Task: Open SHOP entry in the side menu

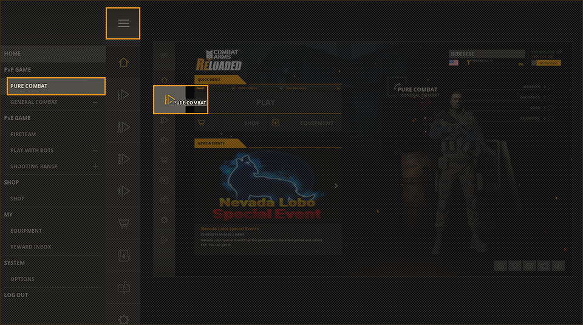Action: [18, 199]
